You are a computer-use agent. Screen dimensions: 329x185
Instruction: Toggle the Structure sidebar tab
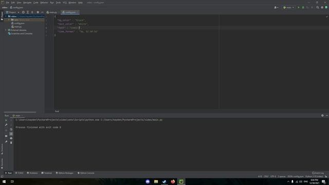point(2,149)
